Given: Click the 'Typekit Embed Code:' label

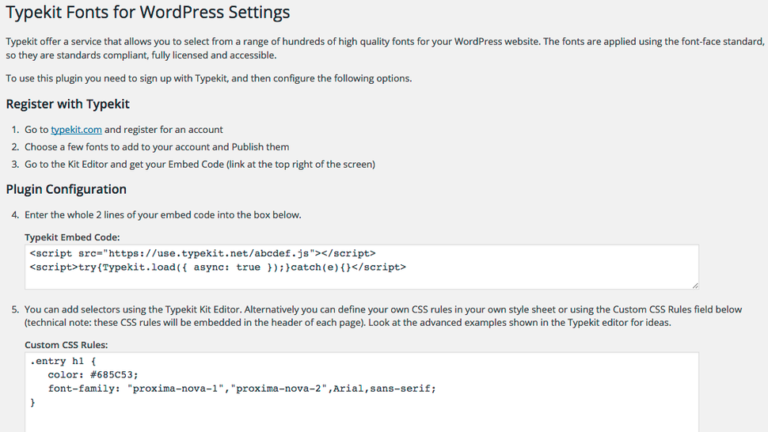Looking at the screenshot, I should pos(73,237).
